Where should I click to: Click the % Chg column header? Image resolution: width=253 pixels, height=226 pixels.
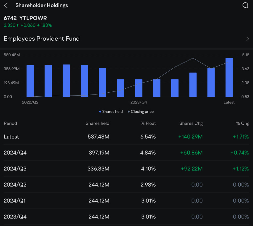pyautogui.click(x=243, y=123)
